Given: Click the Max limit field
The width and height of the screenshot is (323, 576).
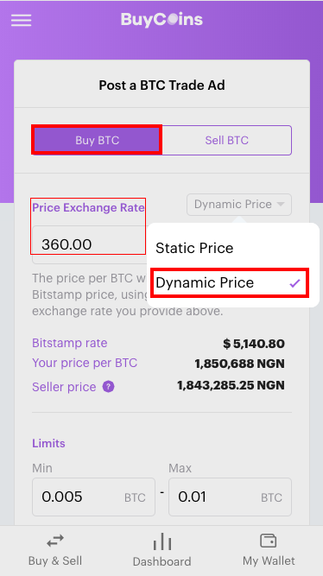Looking at the screenshot, I should [230, 497].
